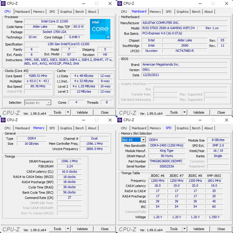Go to Bench tab in CPU window
This screenshot has height=233, width=233.
tap(80, 12)
